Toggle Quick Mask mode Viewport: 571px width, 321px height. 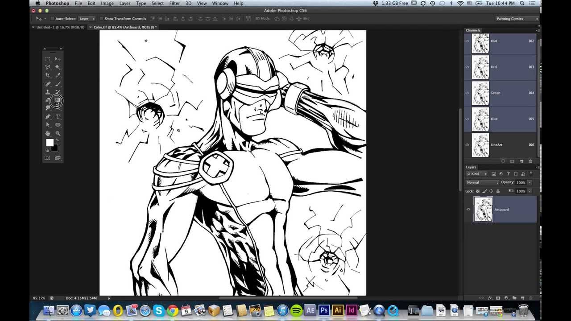(47, 158)
